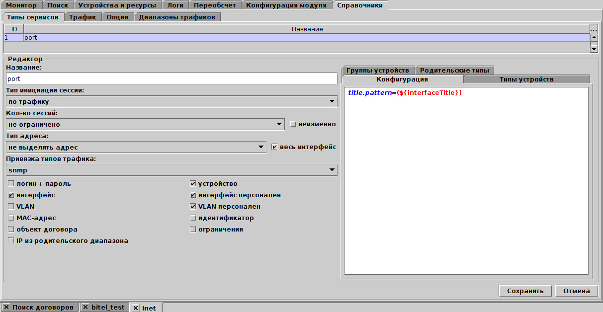Open the "Тип инициации сессии" dropdown
Viewport: 603px width, 312px height.
point(333,101)
